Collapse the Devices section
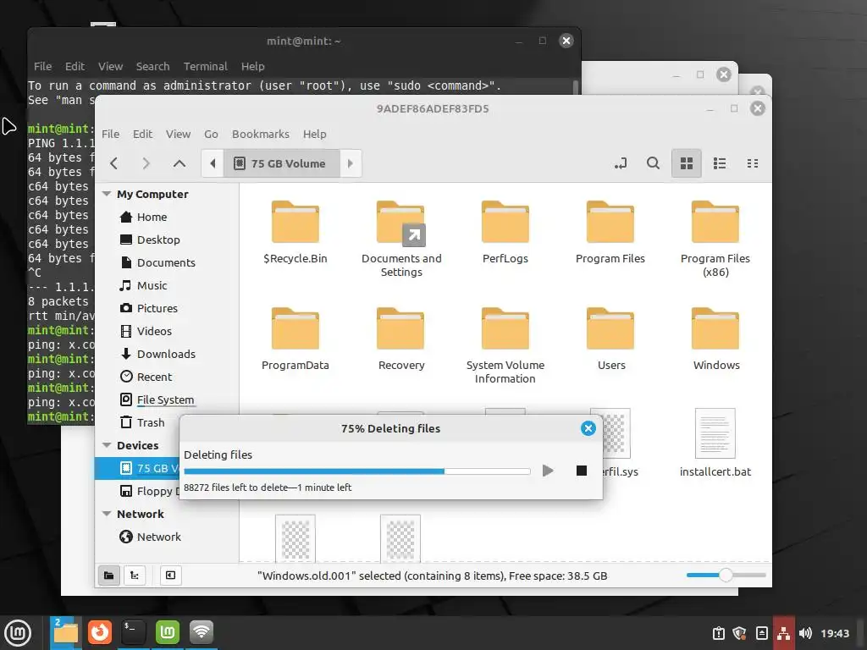Image resolution: width=867 pixels, height=650 pixels. point(107,445)
